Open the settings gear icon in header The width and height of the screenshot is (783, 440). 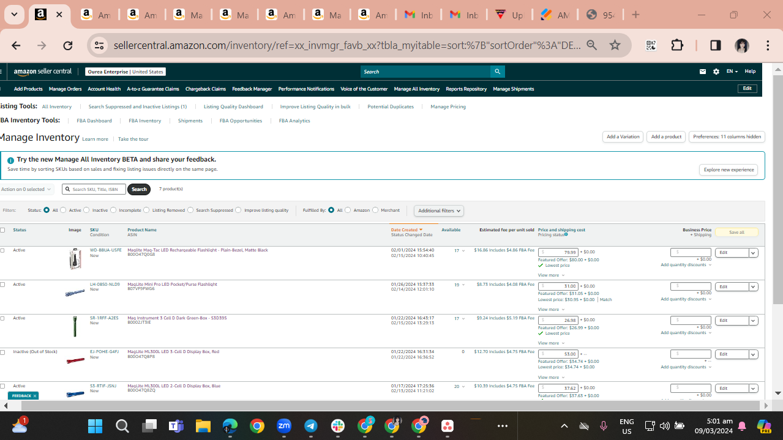tap(716, 72)
